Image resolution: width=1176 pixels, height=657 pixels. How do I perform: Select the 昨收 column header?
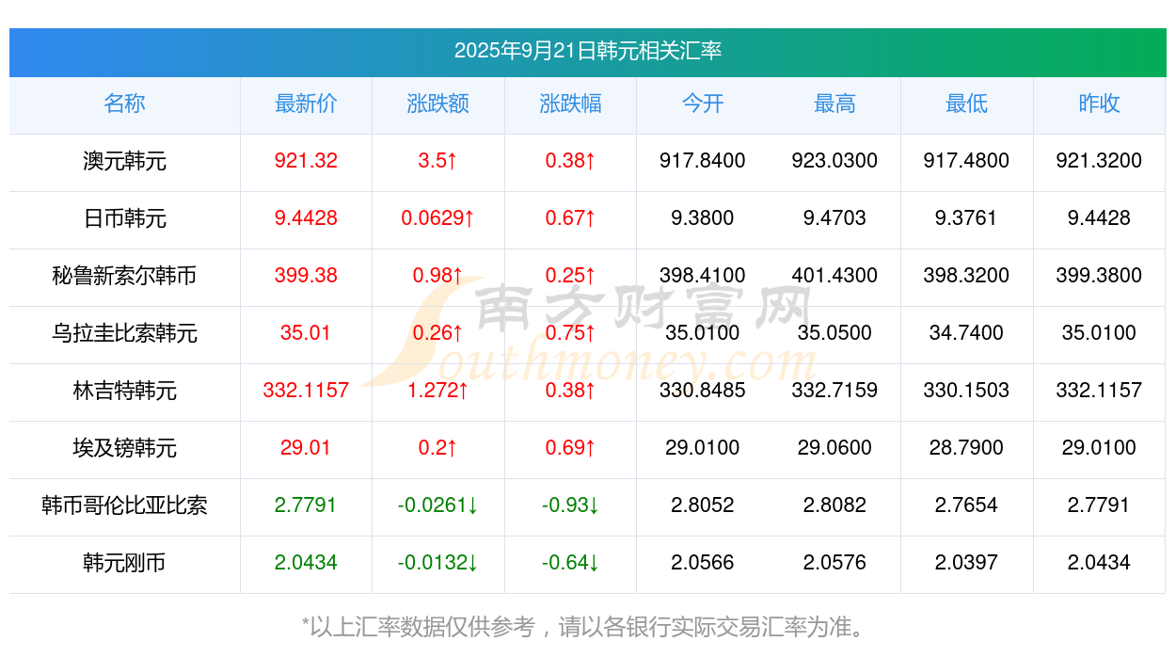(x=1099, y=104)
